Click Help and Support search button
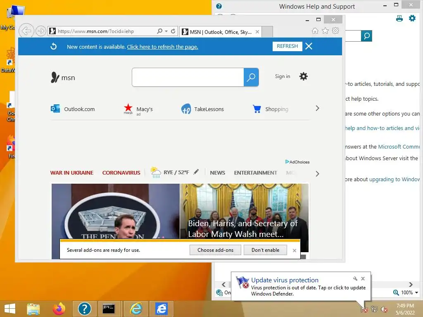Screen dimensions: 423x317 click(x=367, y=36)
